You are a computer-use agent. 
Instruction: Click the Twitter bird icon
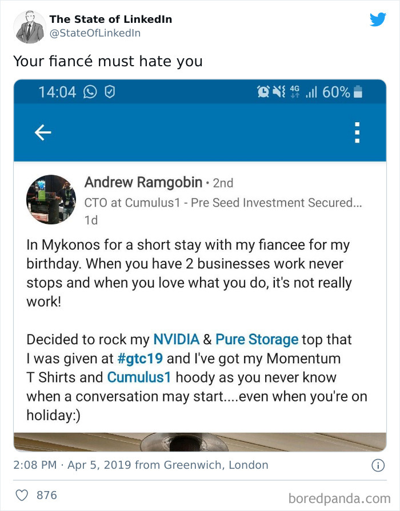378,19
